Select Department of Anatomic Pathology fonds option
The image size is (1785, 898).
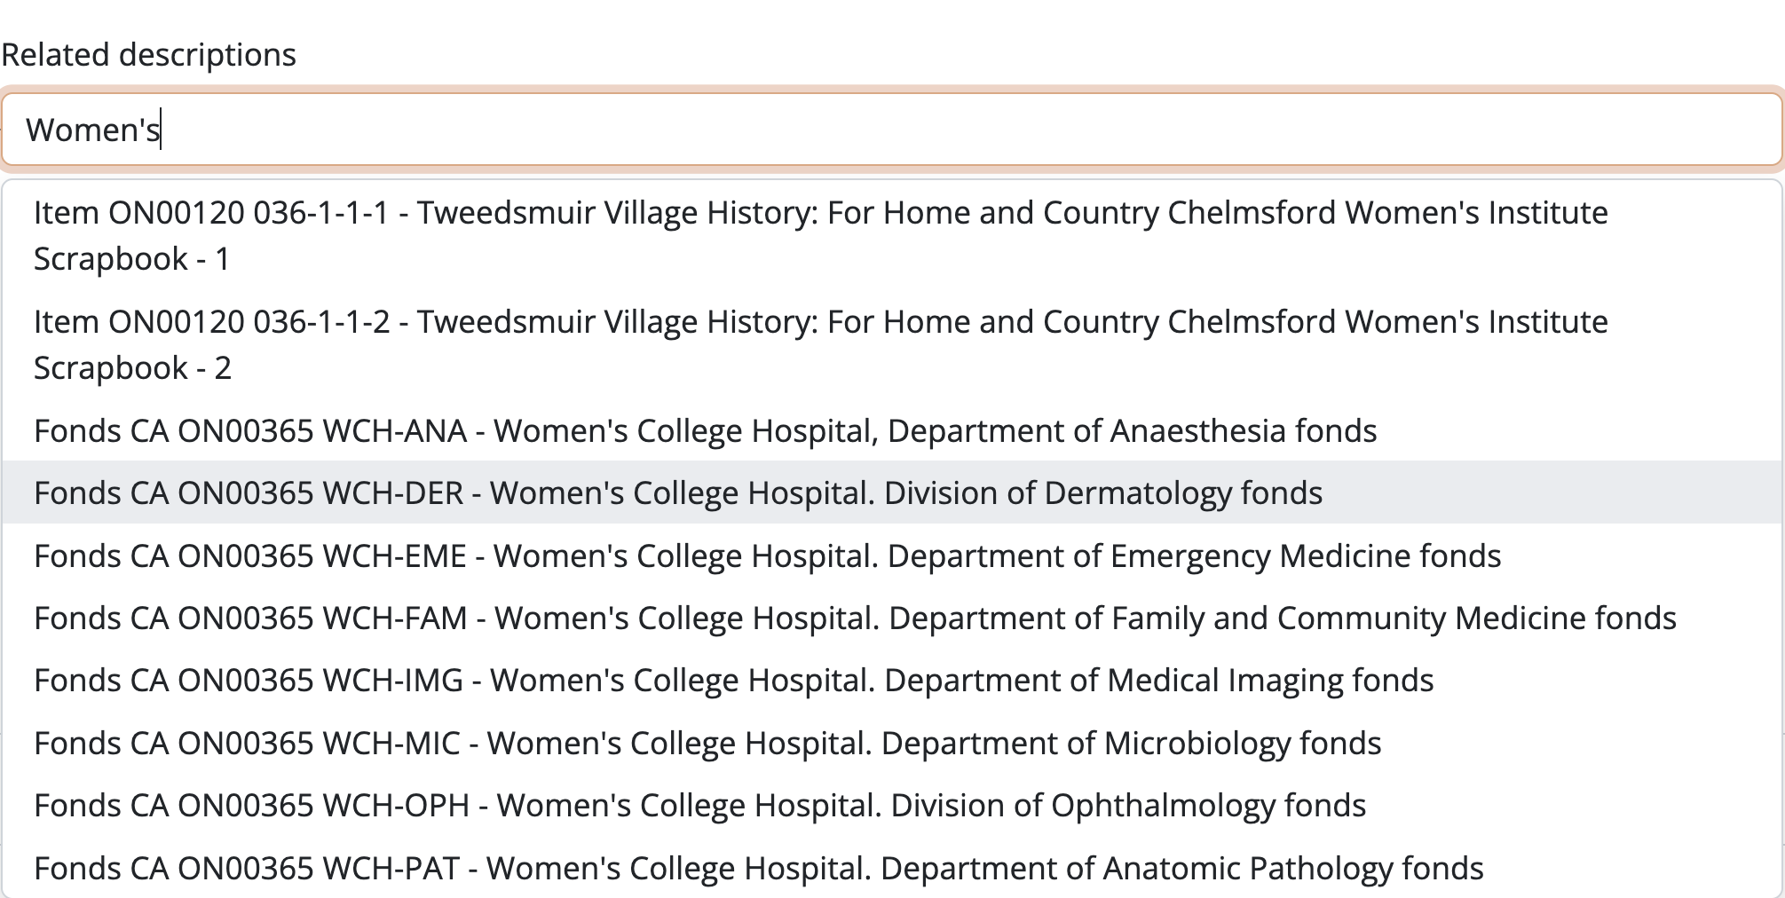click(758, 868)
